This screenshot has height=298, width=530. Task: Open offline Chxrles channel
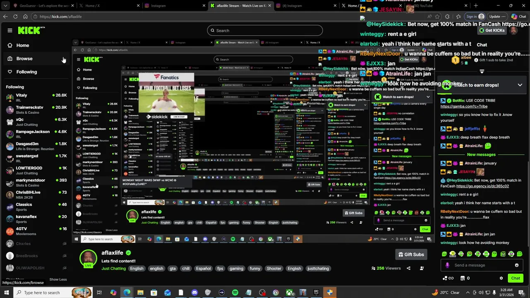[36, 244]
